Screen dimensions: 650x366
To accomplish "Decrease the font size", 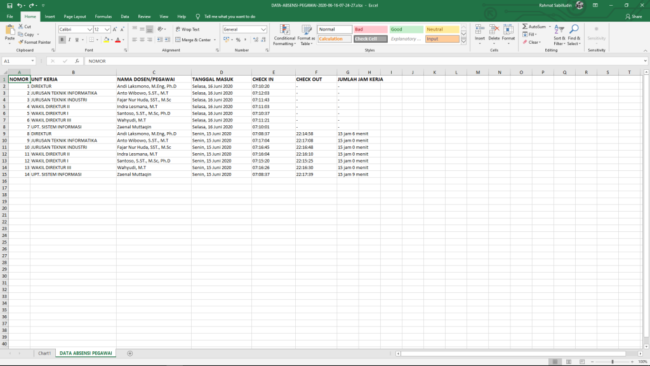I will click(x=123, y=29).
